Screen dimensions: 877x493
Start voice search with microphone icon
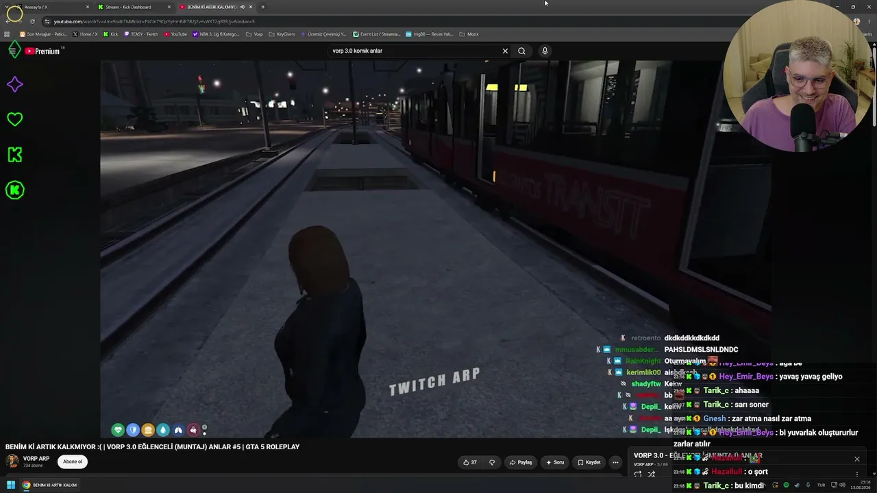tap(545, 51)
